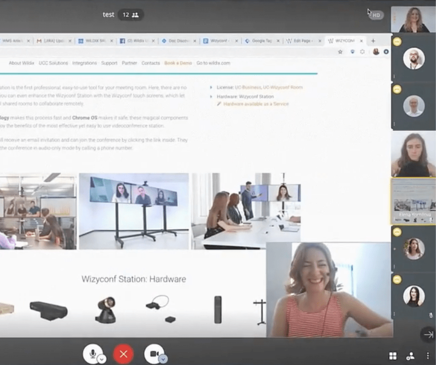Open the UC-Wizyconf Room license link
Viewport: 436px width, 365px height.
tap(283, 87)
